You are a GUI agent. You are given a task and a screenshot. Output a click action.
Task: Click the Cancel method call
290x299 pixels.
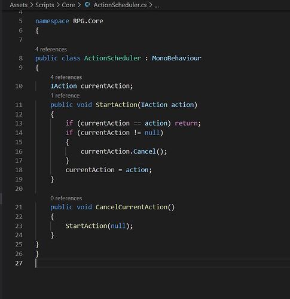(x=145, y=151)
